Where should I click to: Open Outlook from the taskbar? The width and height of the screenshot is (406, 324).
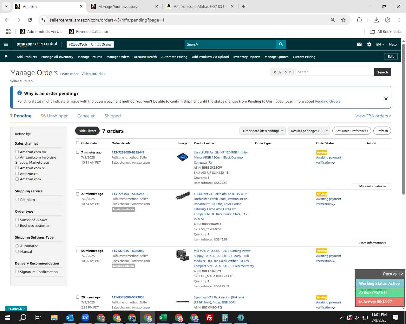coord(70,318)
